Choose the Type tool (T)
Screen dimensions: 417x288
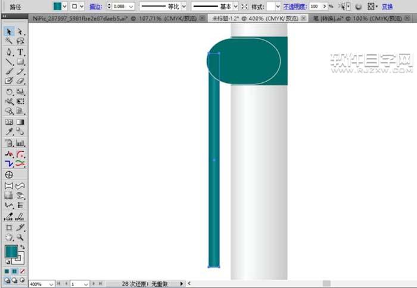20,52
